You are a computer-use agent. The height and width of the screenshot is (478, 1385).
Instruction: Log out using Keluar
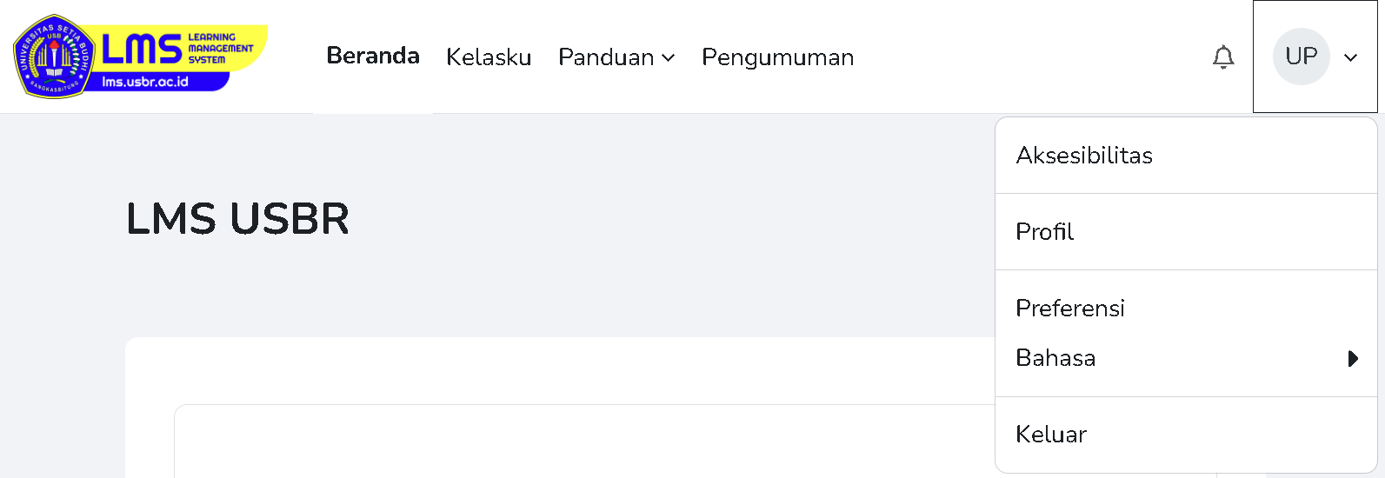point(1051,435)
